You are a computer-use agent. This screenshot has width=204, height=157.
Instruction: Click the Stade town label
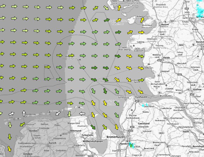tap(186, 131)
